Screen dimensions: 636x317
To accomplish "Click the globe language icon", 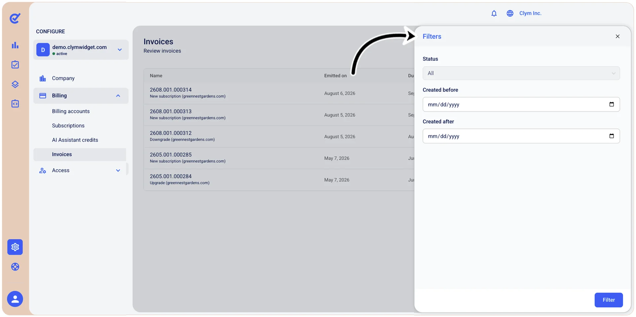I will 510,13.
